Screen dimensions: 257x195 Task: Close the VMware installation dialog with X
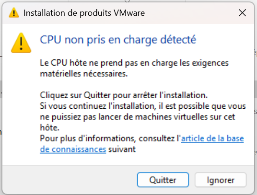(242, 13)
